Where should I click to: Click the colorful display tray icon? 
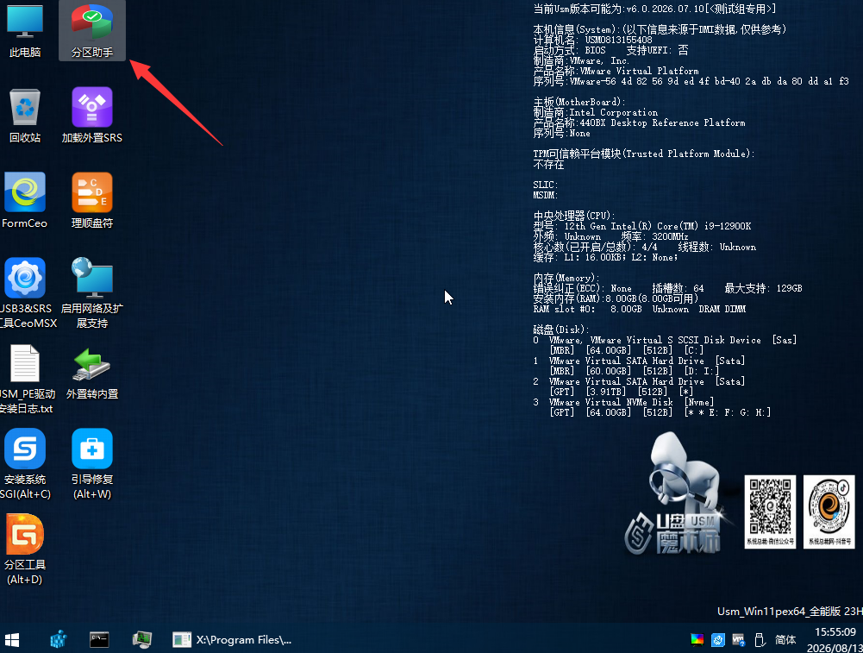pos(697,639)
